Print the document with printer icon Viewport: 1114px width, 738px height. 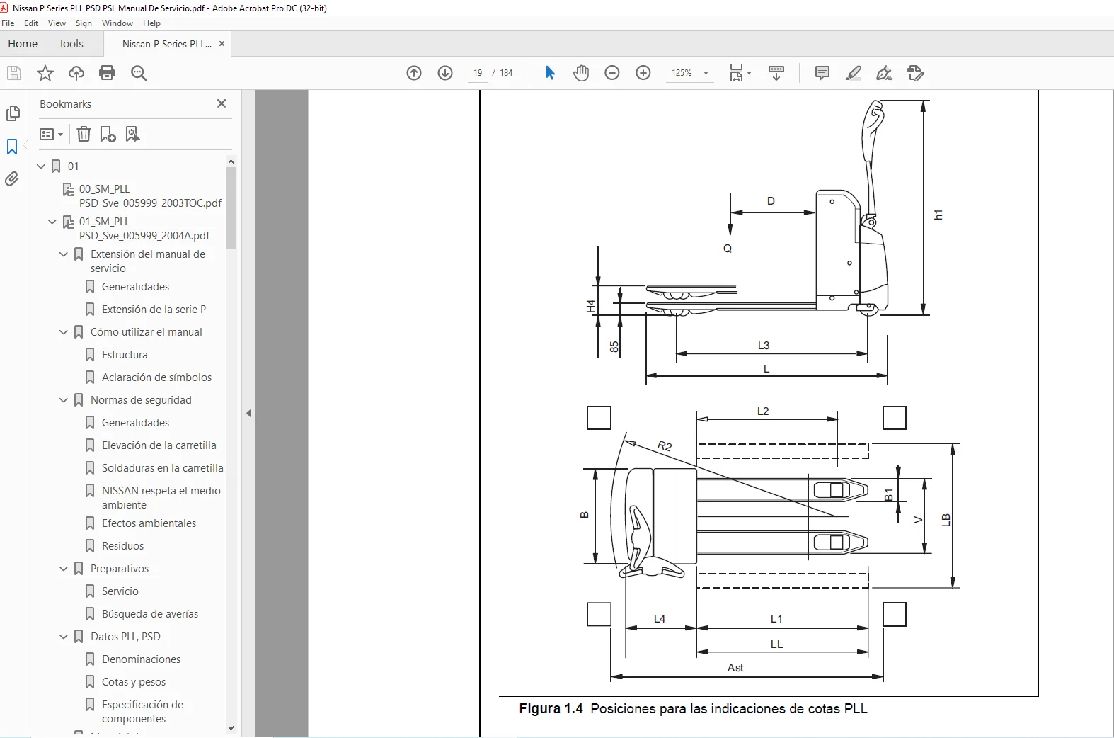point(107,73)
